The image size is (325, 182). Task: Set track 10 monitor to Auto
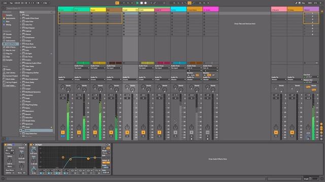coord(209,75)
